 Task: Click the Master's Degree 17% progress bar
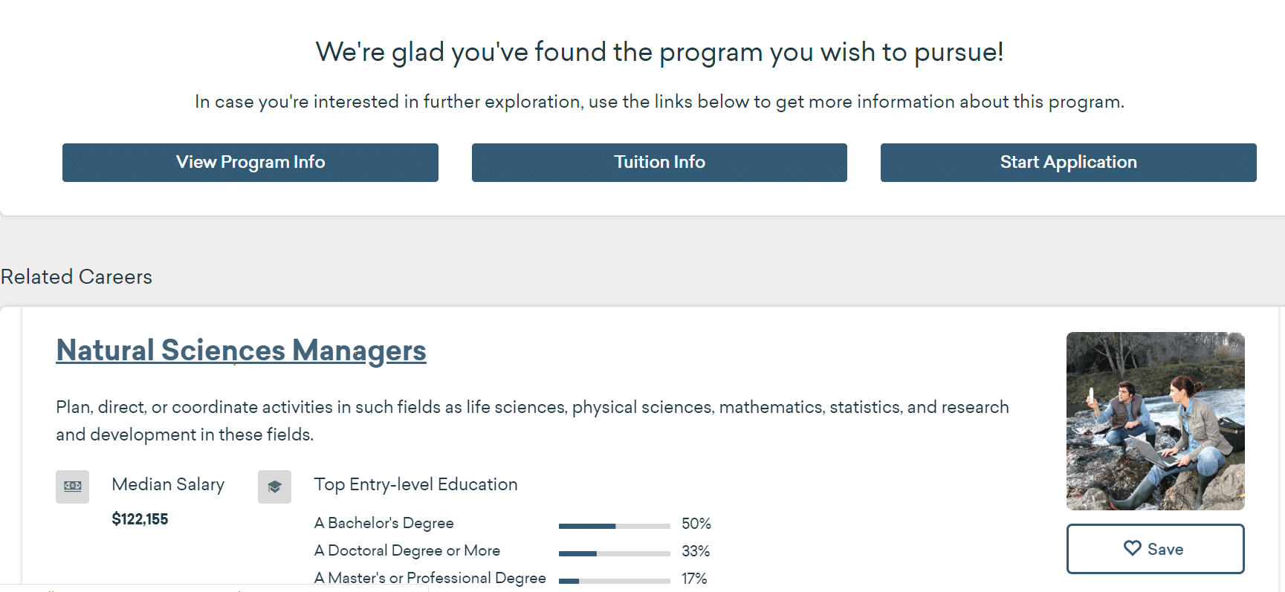tap(614, 581)
